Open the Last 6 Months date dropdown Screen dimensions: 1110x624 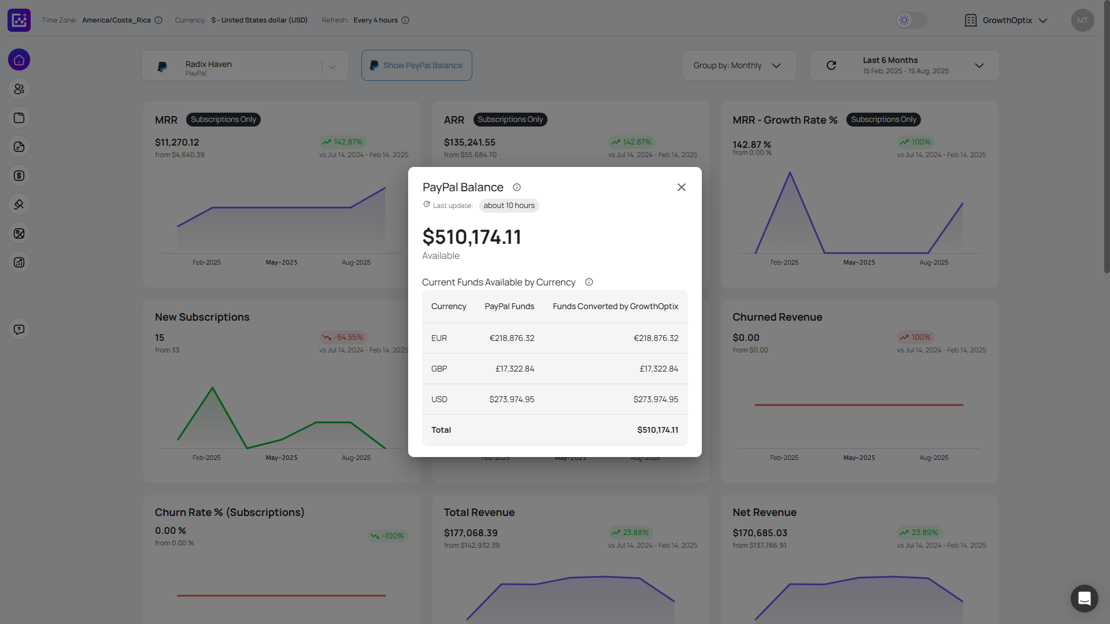coord(905,65)
